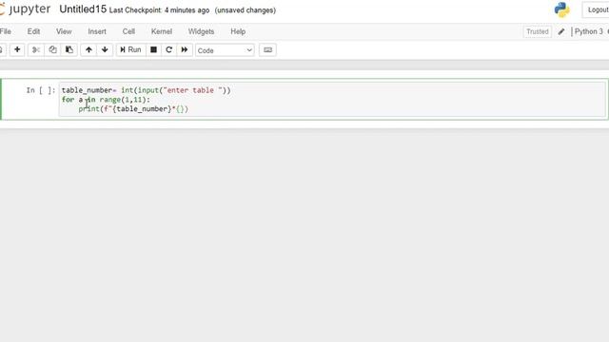Move the selected cell up
The image size is (609, 342).
[88, 49]
